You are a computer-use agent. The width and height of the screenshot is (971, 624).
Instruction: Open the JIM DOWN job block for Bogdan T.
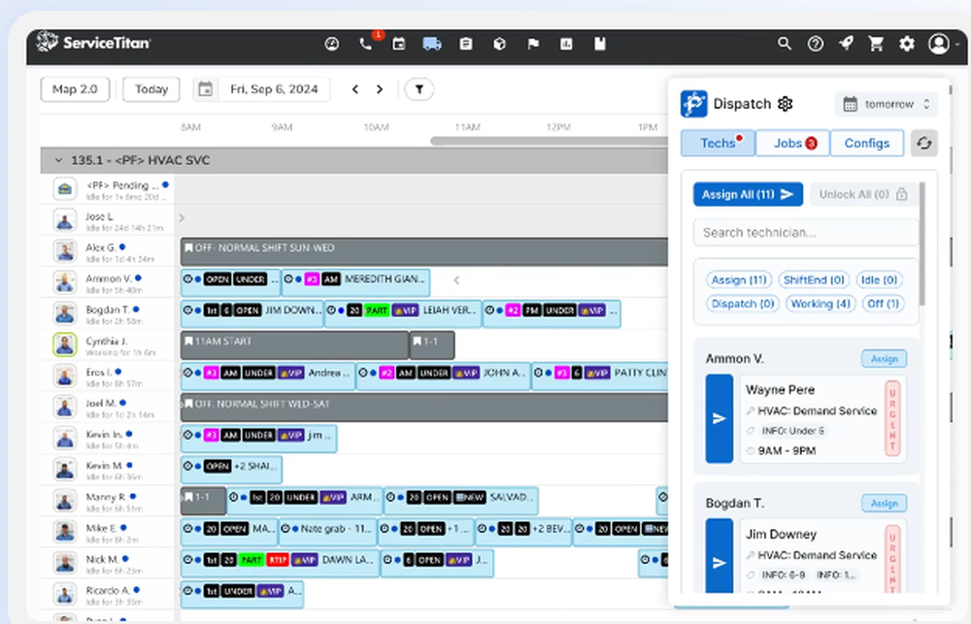point(252,313)
